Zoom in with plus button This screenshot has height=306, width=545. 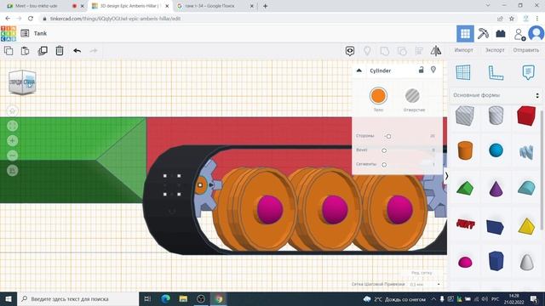[12, 140]
